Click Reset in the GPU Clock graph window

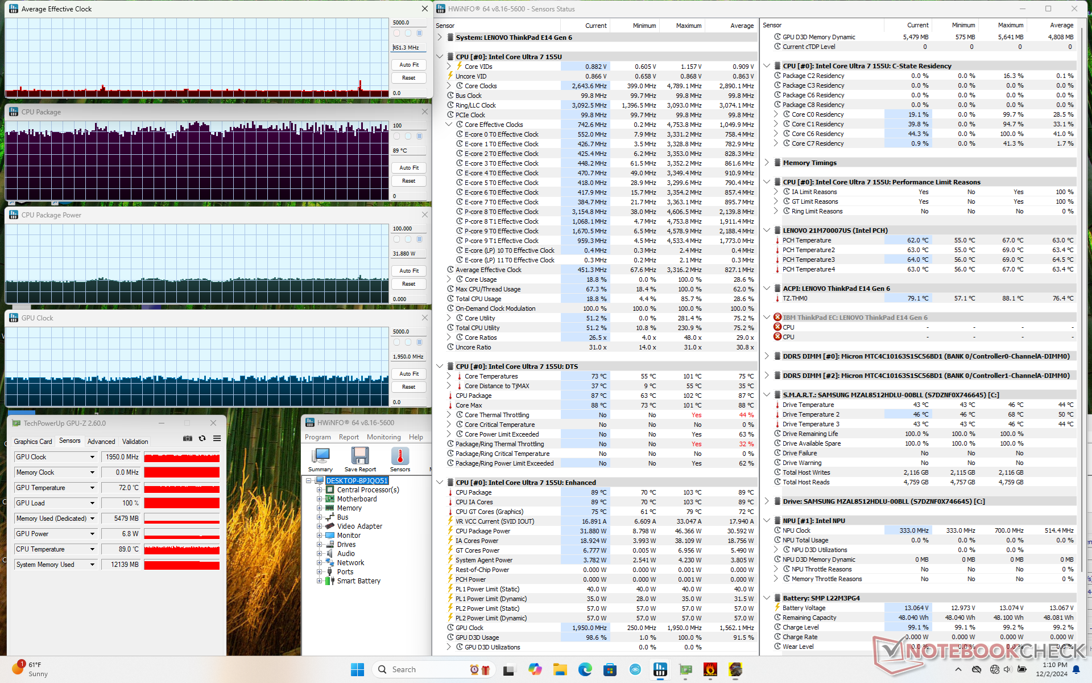408,387
